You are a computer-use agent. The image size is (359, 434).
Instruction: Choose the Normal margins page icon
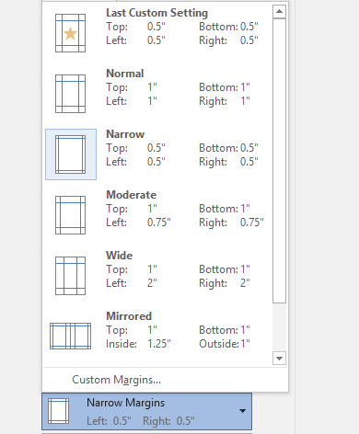pyautogui.click(x=70, y=94)
